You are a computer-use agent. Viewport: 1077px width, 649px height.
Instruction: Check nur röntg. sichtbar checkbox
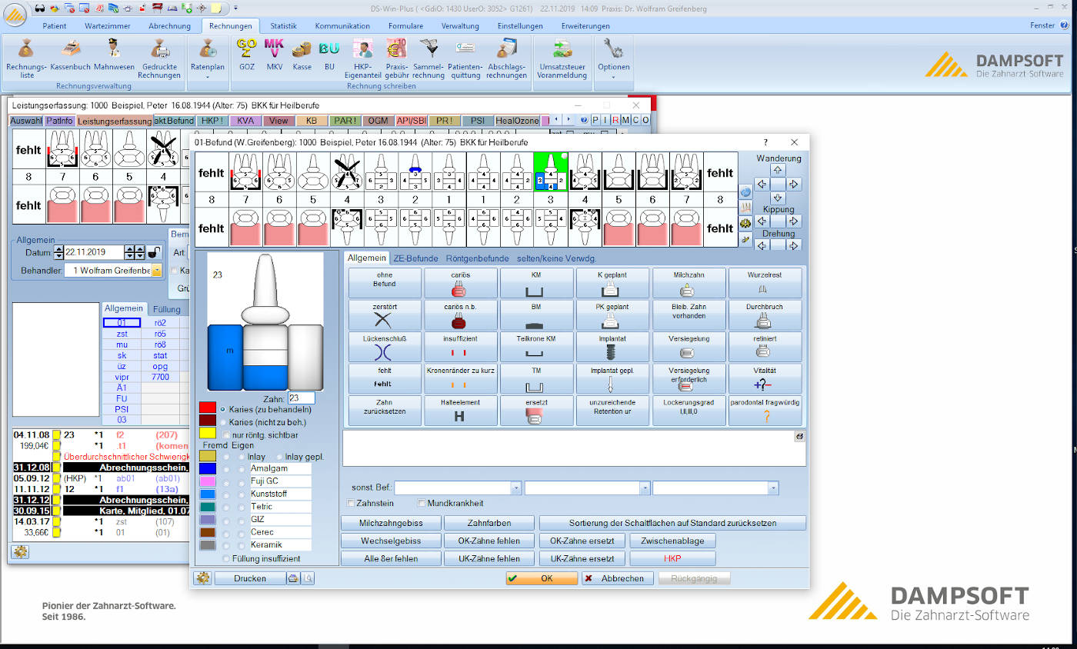coord(225,435)
